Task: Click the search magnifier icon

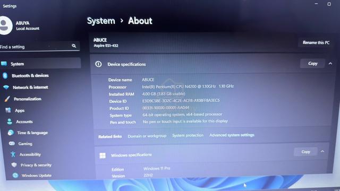Action: click(x=74, y=46)
